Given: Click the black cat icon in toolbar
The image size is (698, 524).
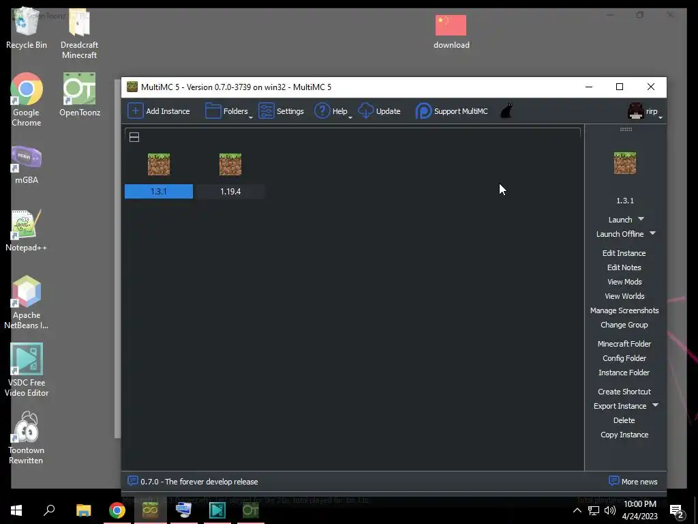Looking at the screenshot, I should click(506, 111).
